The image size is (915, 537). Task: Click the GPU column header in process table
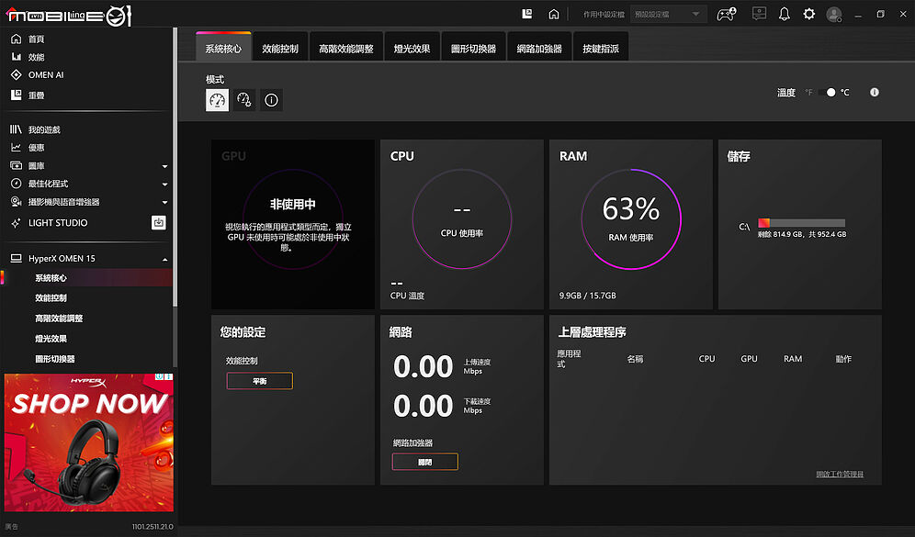tap(749, 359)
